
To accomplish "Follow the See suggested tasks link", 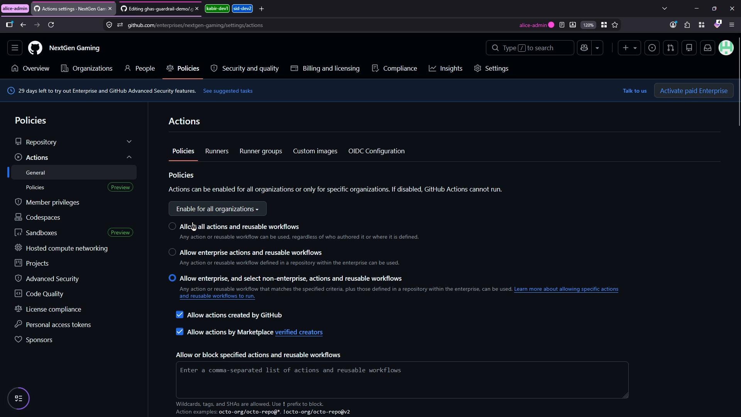I will click(228, 91).
